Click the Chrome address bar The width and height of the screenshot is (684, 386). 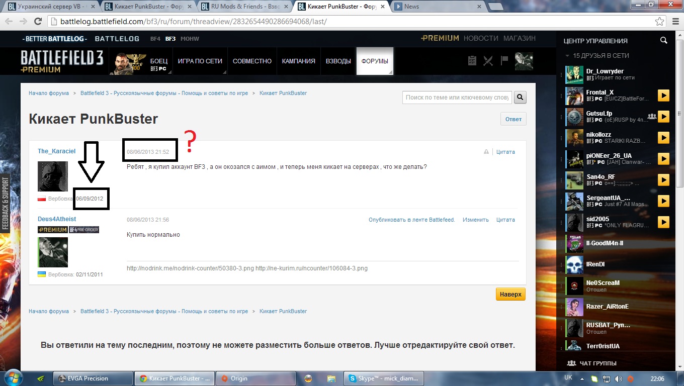click(x=357, y=22)
